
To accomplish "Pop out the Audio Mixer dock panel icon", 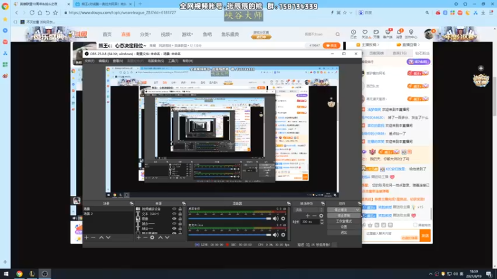I will click(288, 203).
